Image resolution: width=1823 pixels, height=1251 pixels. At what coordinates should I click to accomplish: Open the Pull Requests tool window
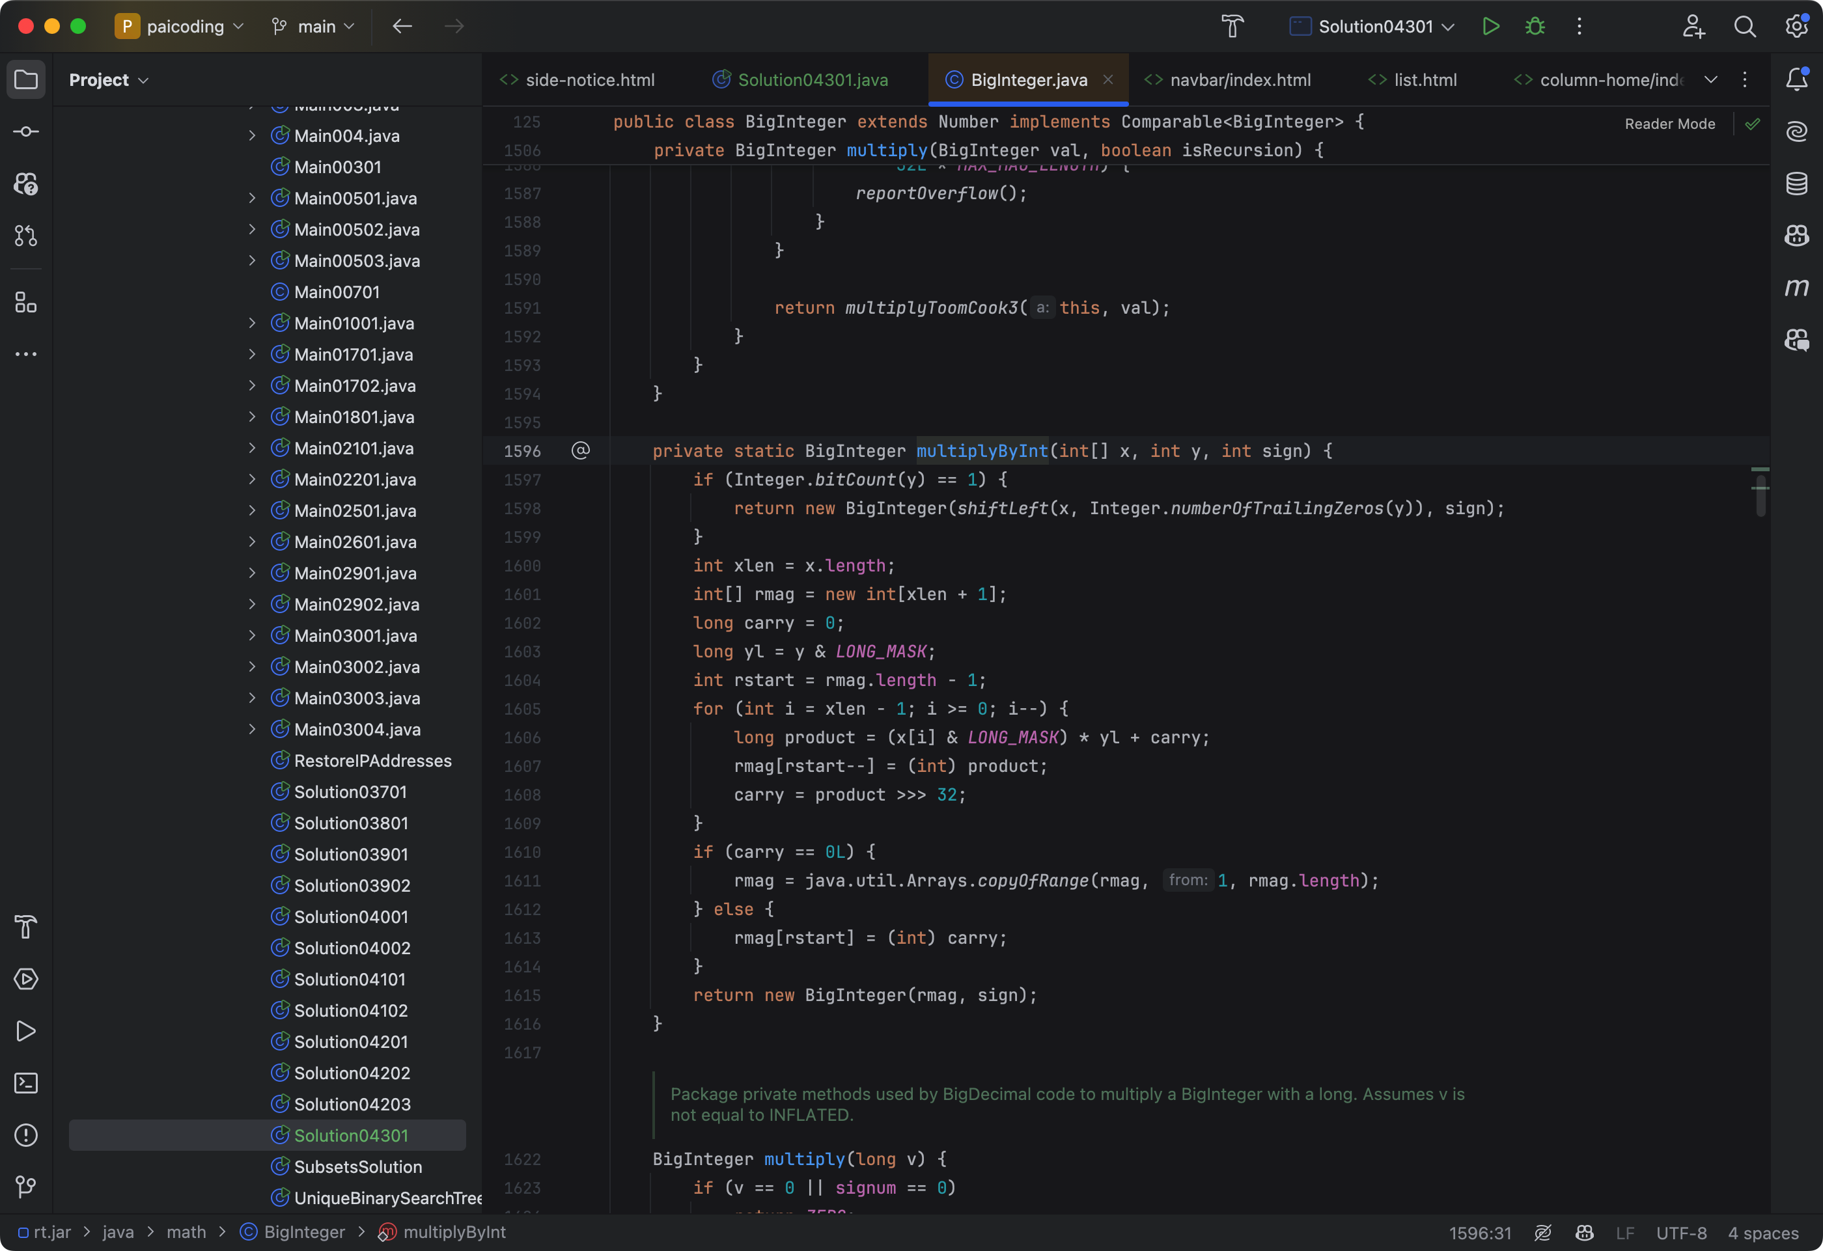(26, 236)
